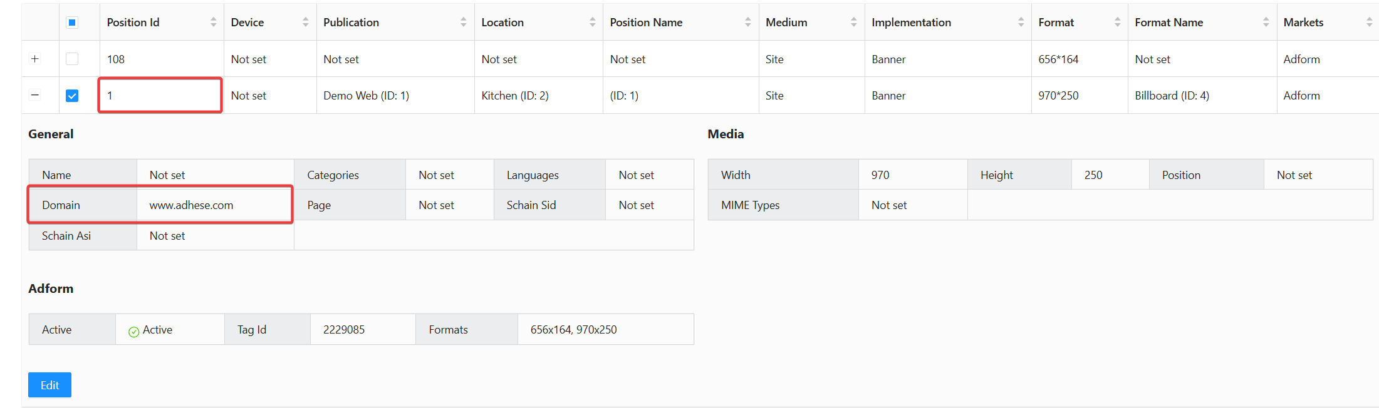Sort by Device column arrows
This screenshot has height=408, width=1379.
pos(305,23)
